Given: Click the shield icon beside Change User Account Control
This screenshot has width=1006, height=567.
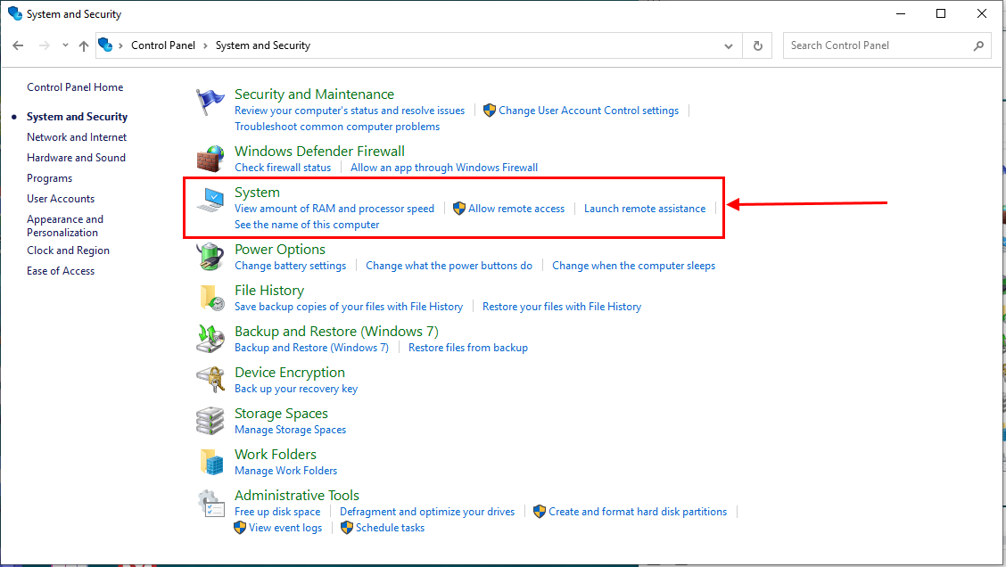Looking at the screenshot, I should tap(490, 111).
